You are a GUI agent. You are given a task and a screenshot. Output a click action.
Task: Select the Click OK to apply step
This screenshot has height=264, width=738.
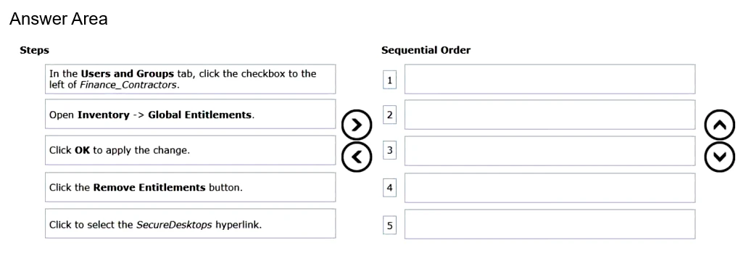(x=190, y=150)
